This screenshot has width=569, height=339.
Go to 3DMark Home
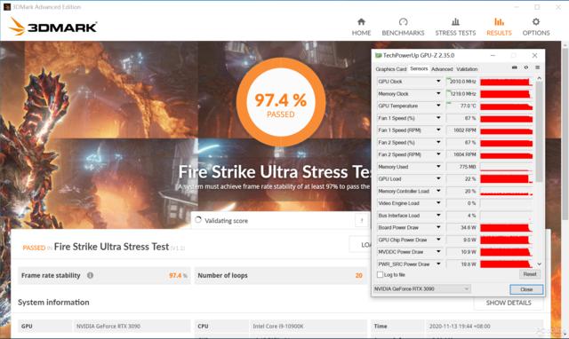361,28
